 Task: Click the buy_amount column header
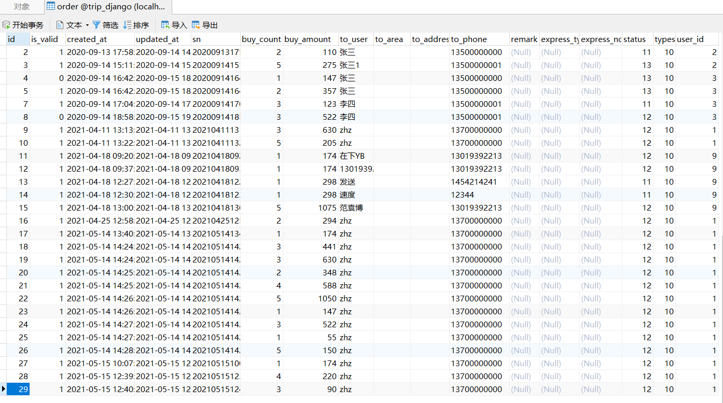[311, 39]
